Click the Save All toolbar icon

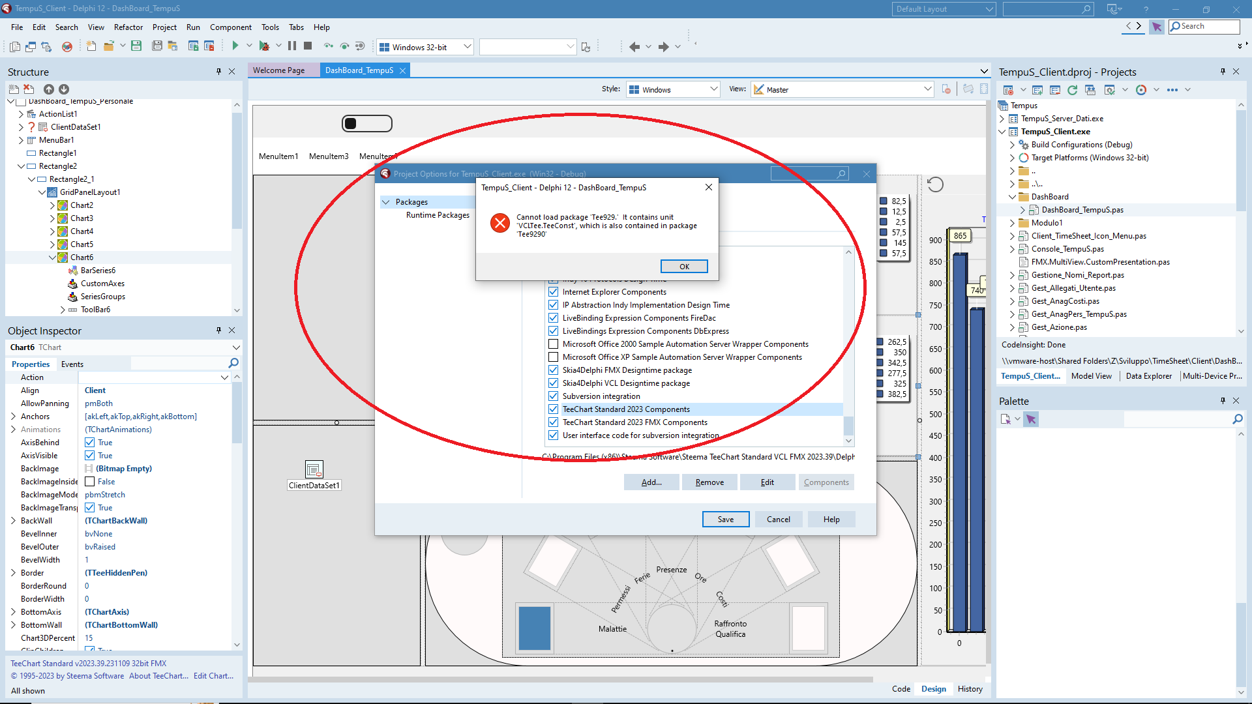(x=156, y=46)
